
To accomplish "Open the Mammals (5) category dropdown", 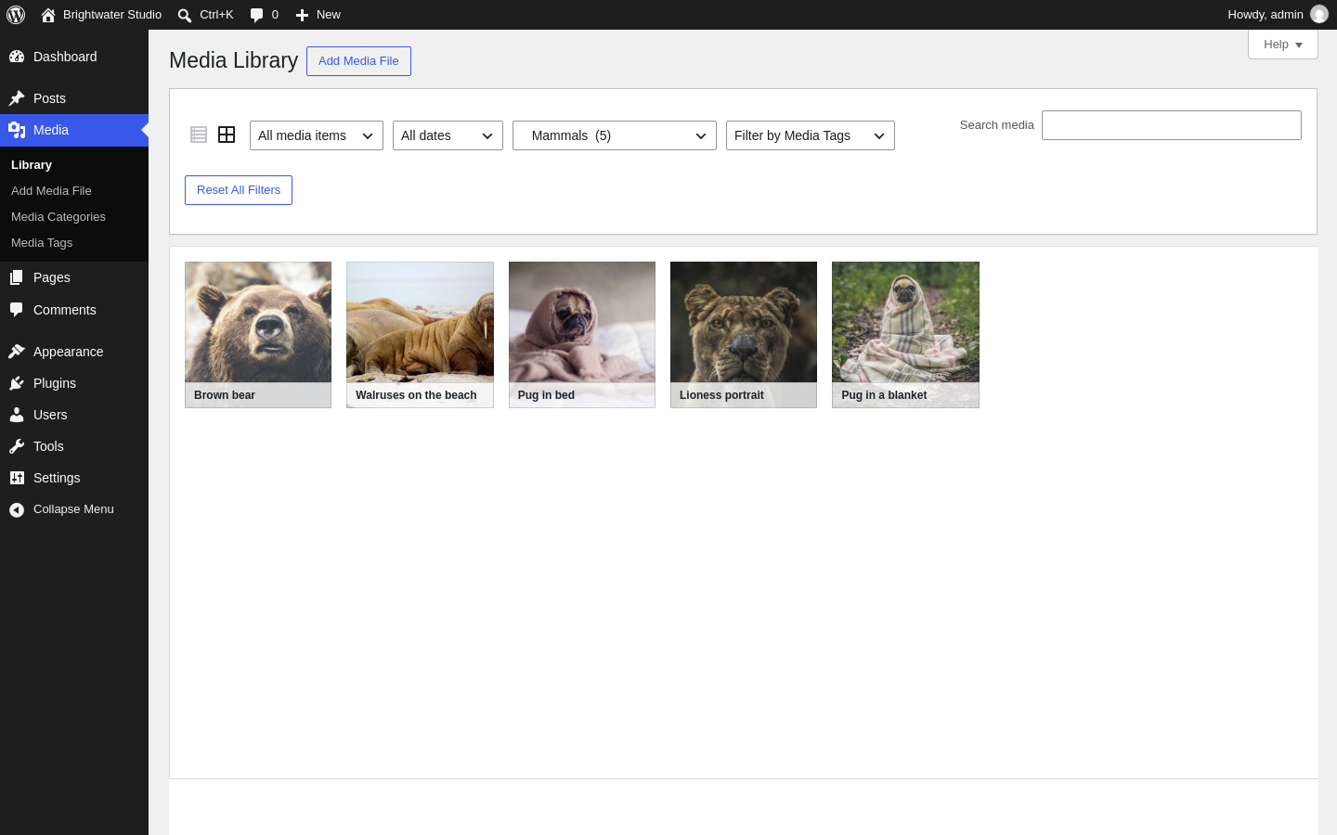I will [615, 135].
